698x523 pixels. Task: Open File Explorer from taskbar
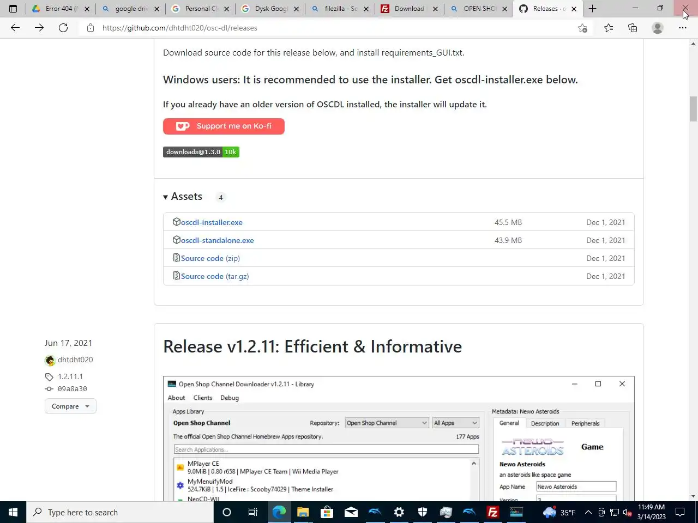(303, 512)
